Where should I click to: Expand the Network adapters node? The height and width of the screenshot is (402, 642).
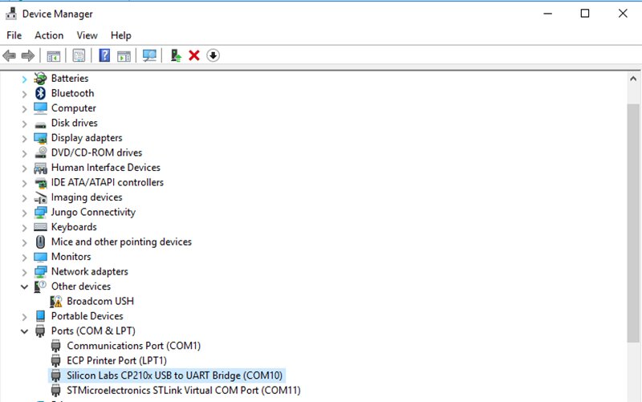pos(24,272)
